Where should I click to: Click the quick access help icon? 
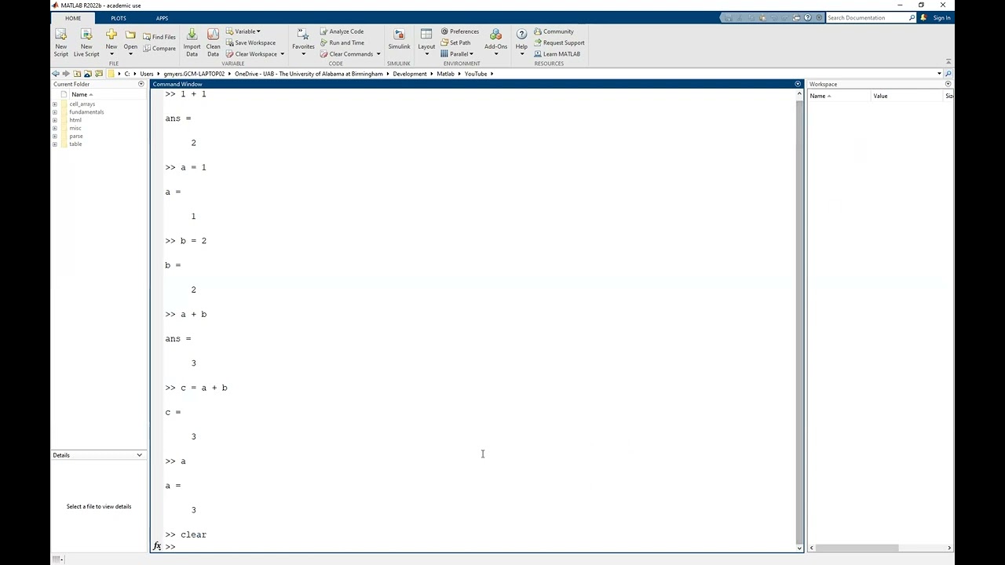coord(808,17)
